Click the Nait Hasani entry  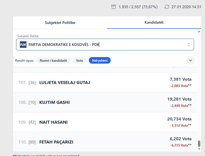53,122
